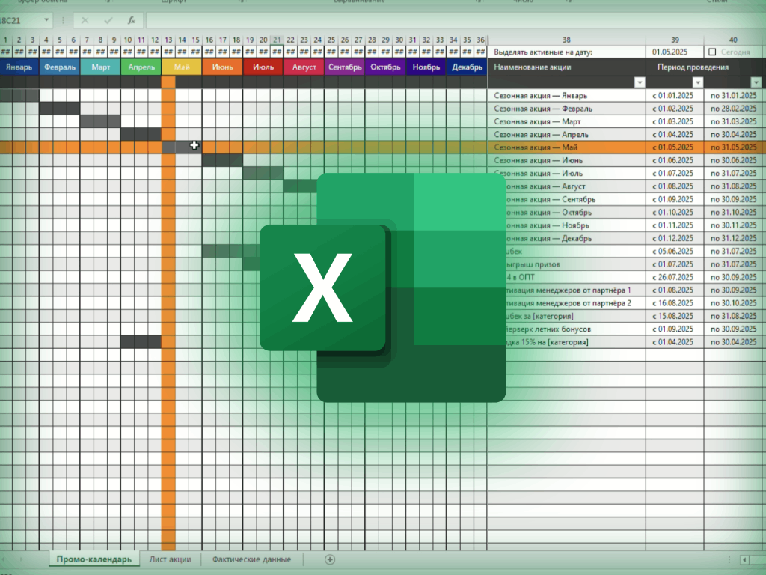Image resolution: width=766 pixels, height=575 pixels.
Task: Click the Наименование акции header cell
Action: pyautogui.click(x=567, y=67)
